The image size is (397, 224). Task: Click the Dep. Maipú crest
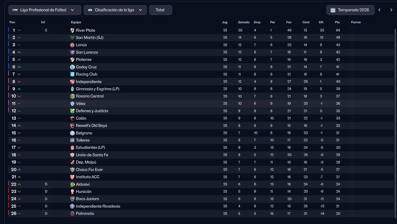click(72, 162)
